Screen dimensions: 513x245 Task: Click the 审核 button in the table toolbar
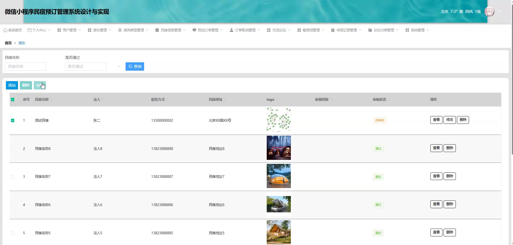[40, 85]
